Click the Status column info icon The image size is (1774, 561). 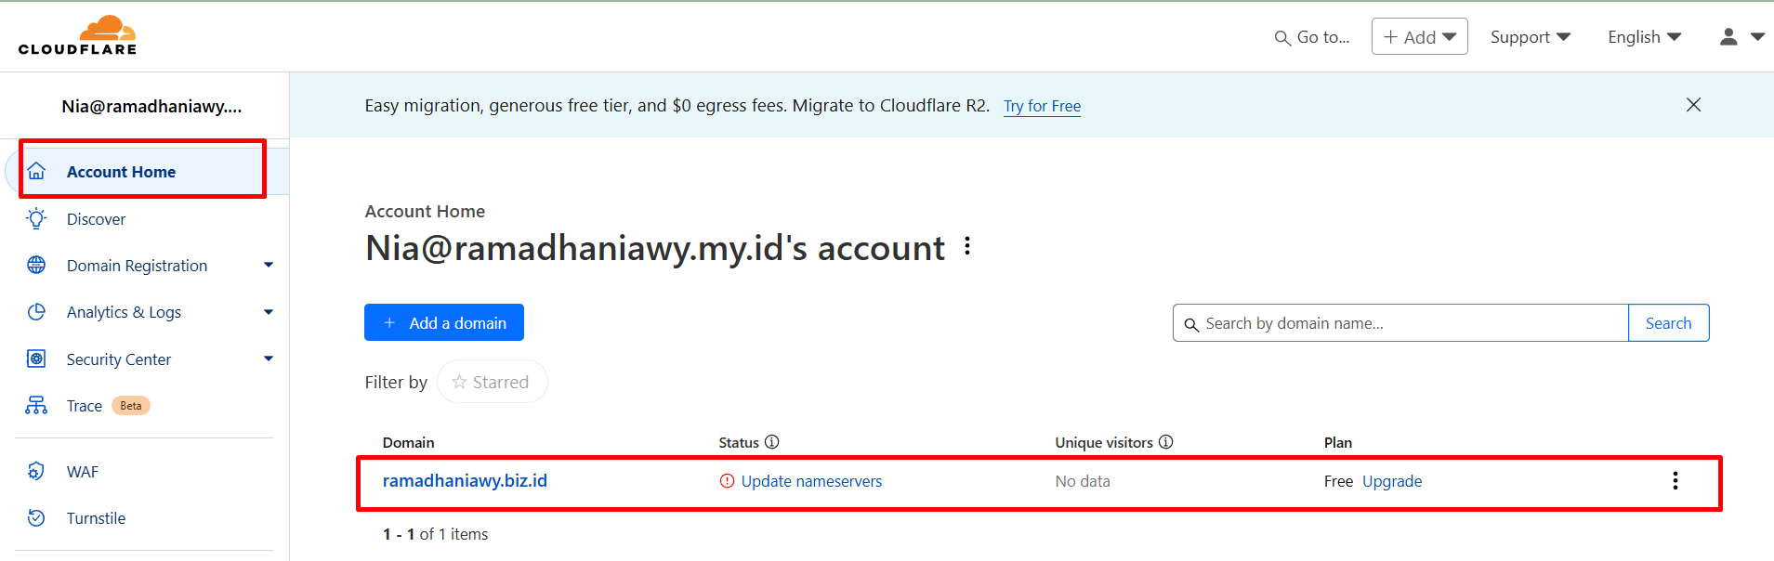pyautogui.click(x=771, y=442)
